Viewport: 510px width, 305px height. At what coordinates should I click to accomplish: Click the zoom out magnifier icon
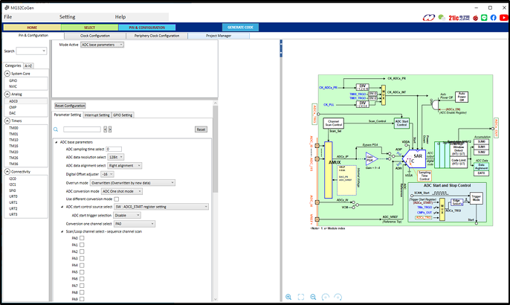[314, 297]
